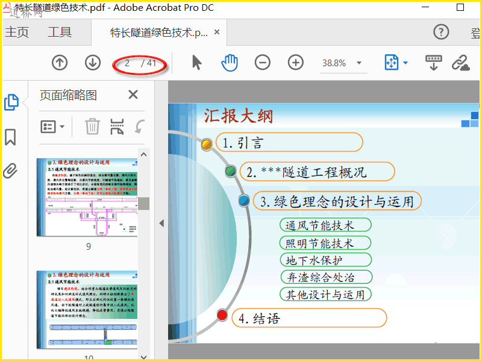Open the help question mark icon
The width and height of the screenshot is (482, 361).
(441, 32)
